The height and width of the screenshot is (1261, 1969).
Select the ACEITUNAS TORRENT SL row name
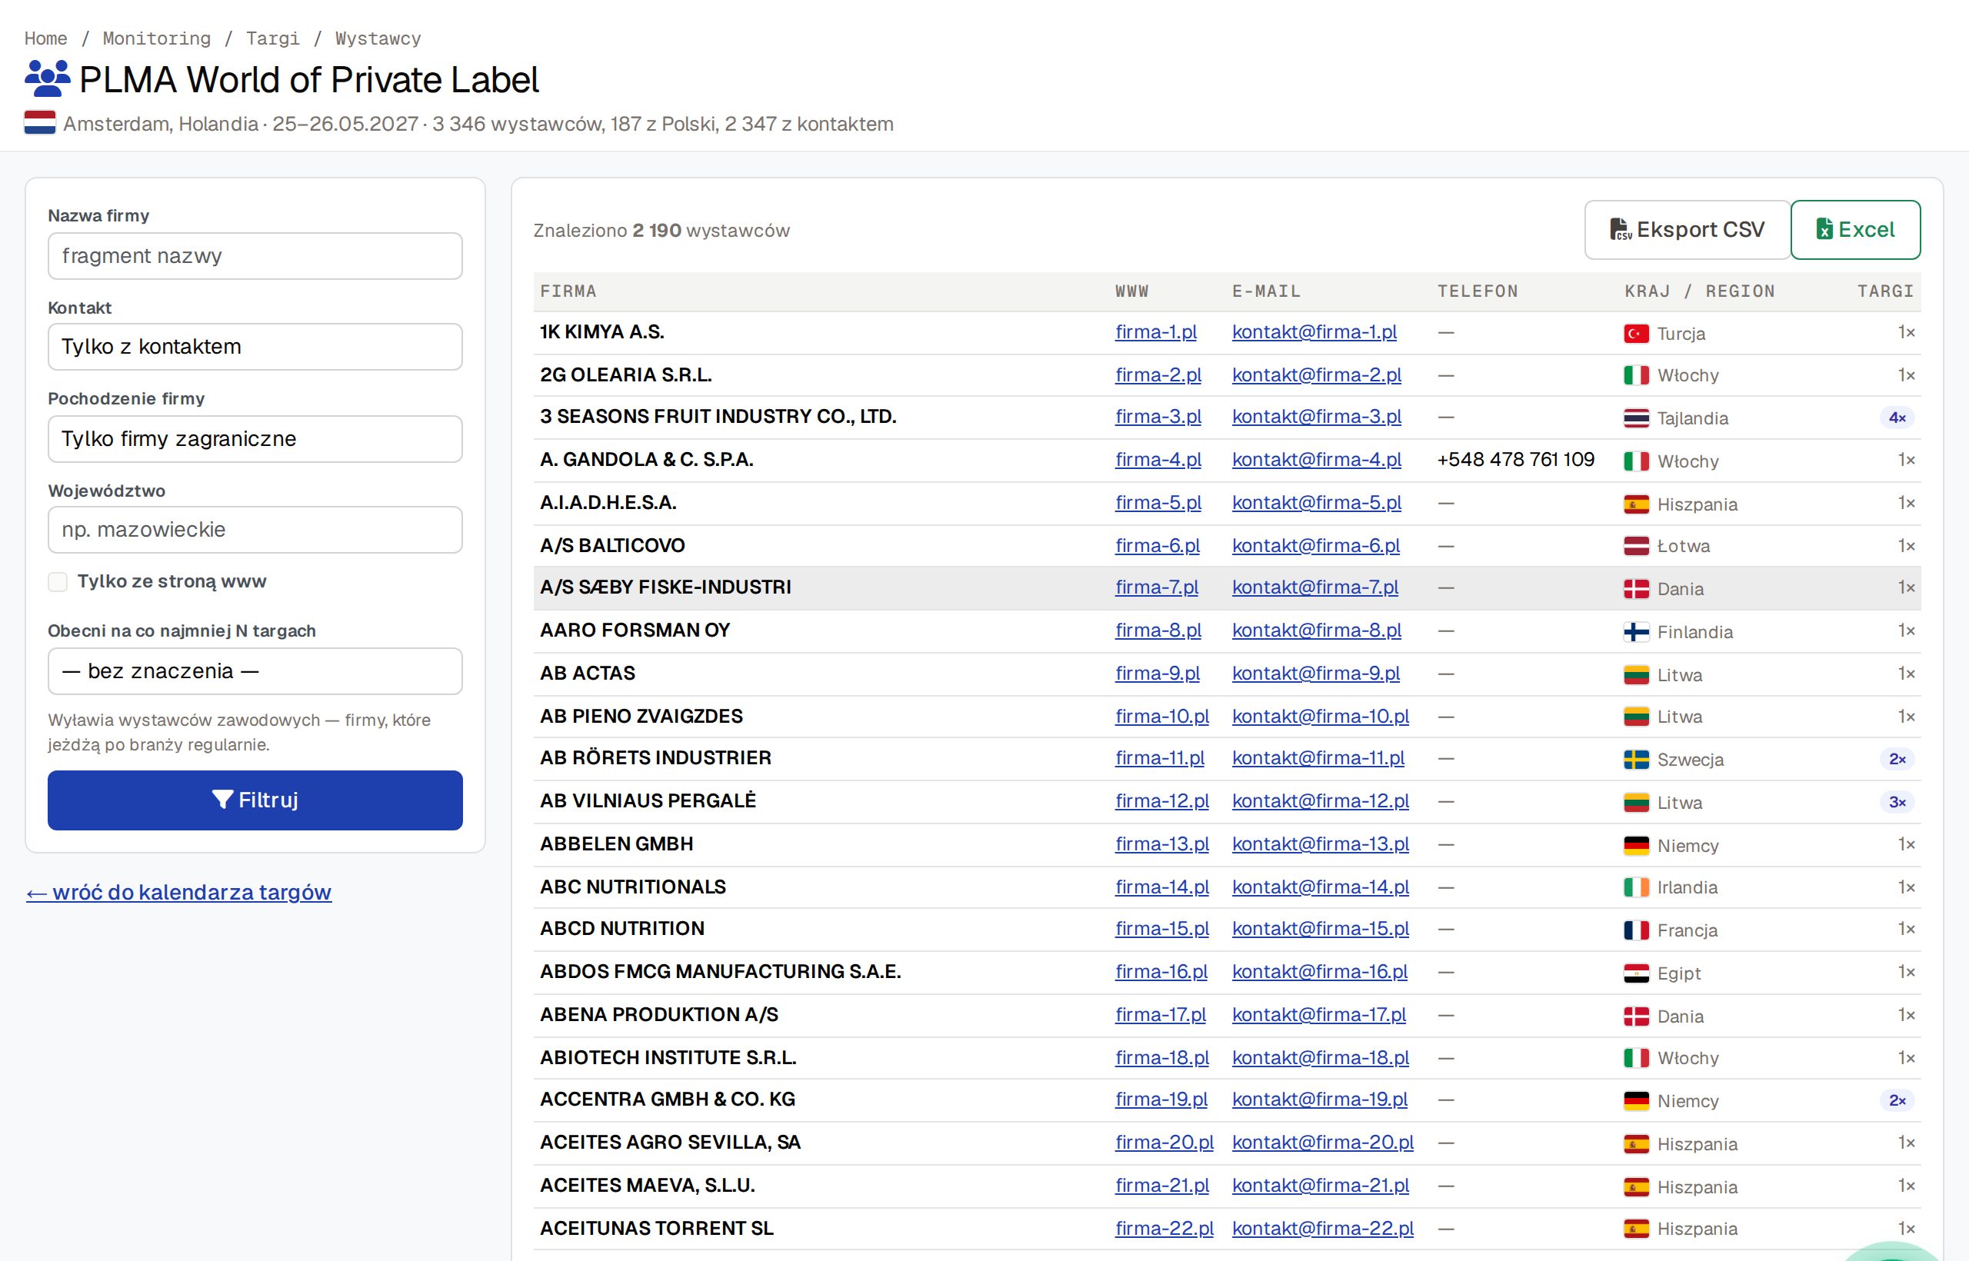point(656,1228)
